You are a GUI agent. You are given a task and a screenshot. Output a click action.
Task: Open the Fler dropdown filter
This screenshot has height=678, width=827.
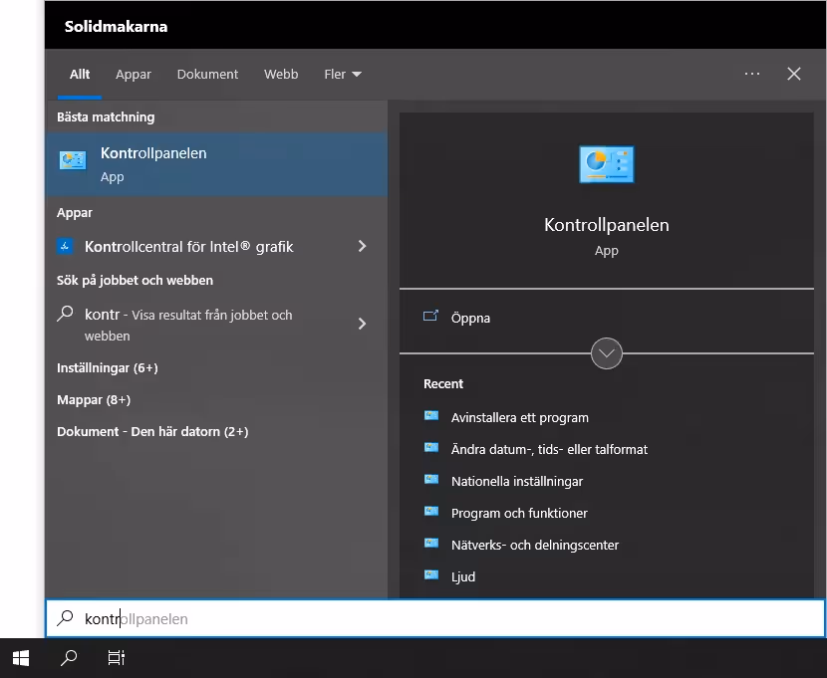coord(343,75)
